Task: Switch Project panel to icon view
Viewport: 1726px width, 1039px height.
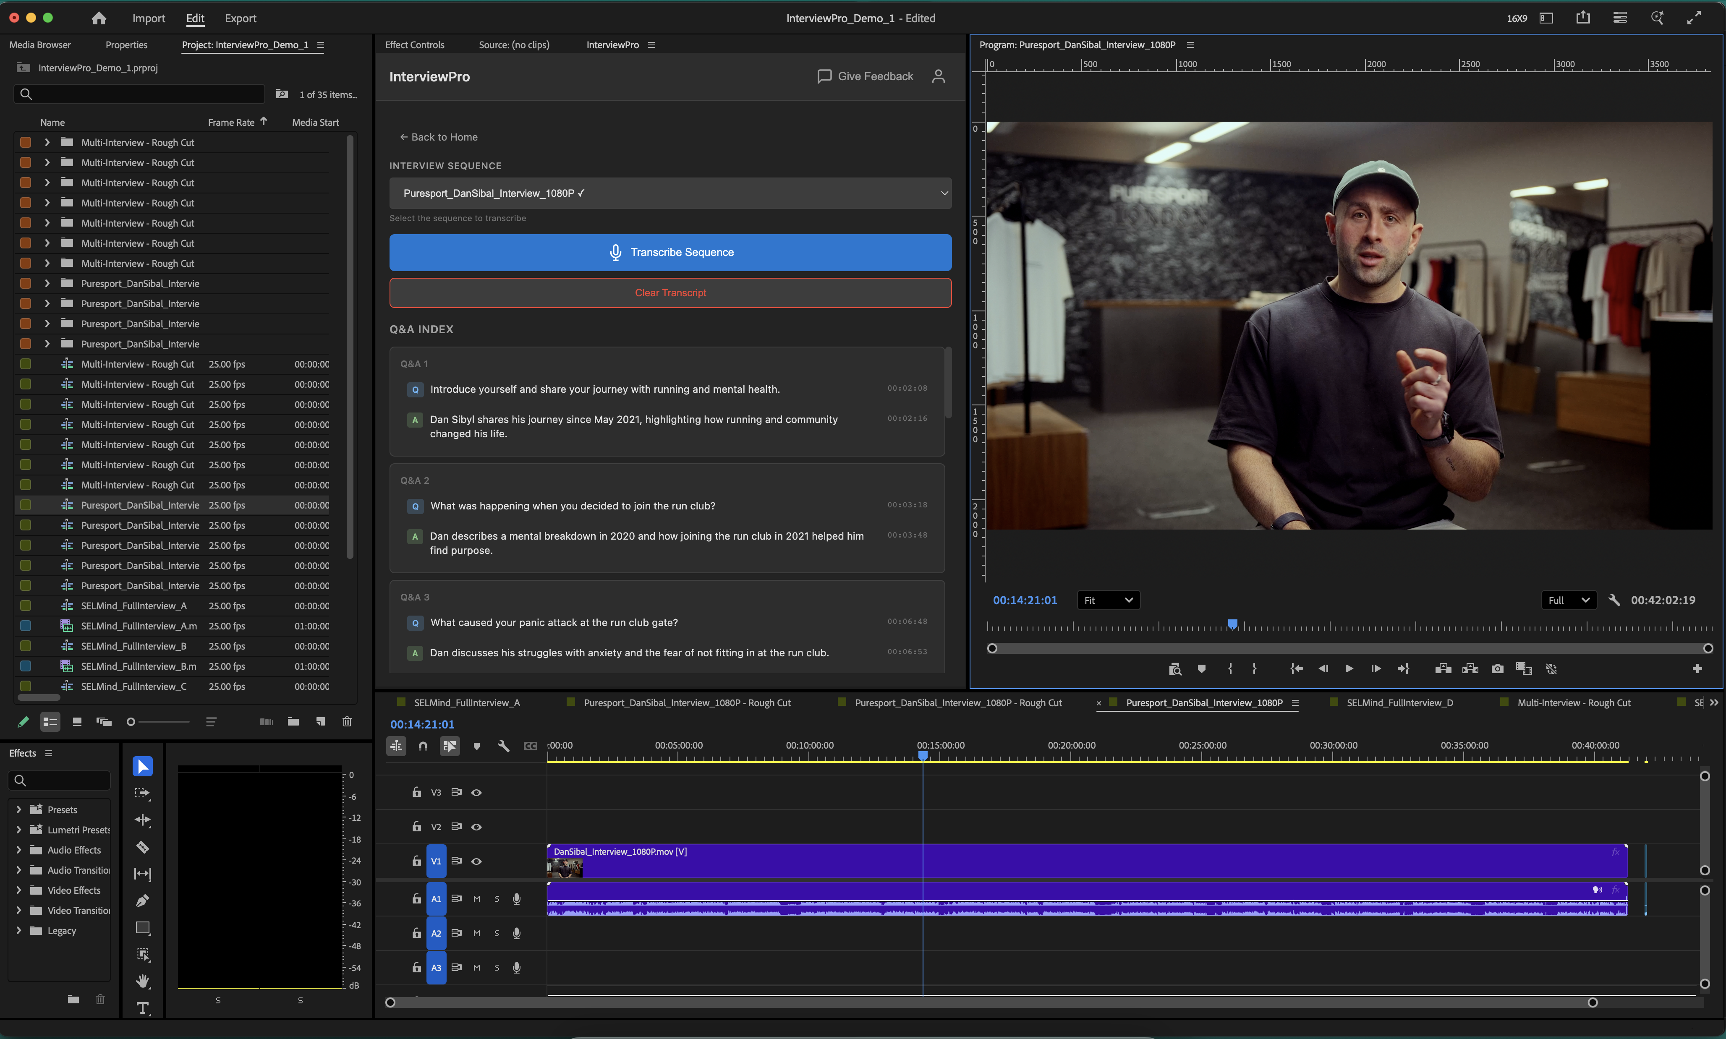Action: point(77,722)
